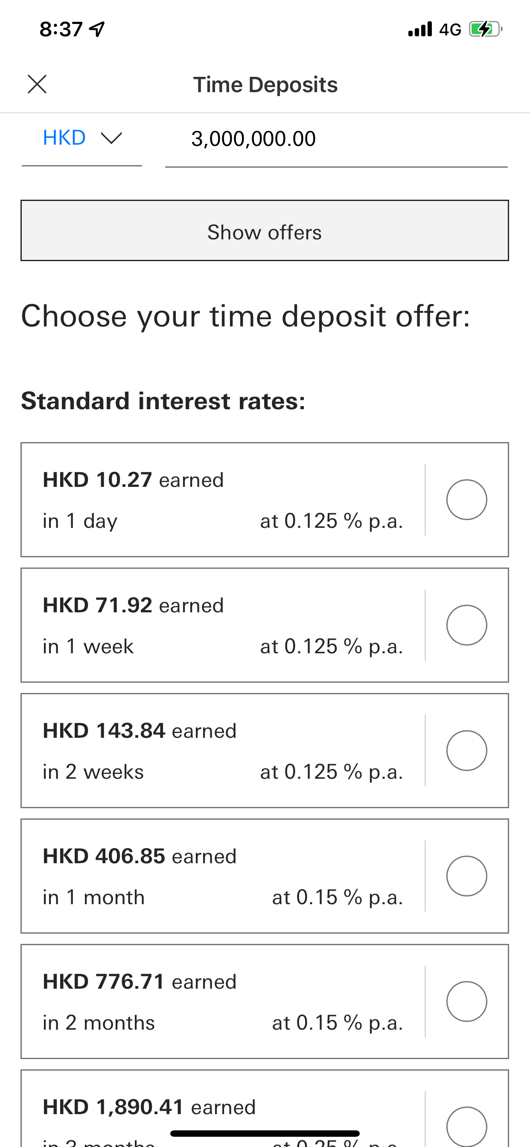The image size is (530, 1147).
Task: Pick the 1 month deposit radio button
Action: click(x=466, y=876)
